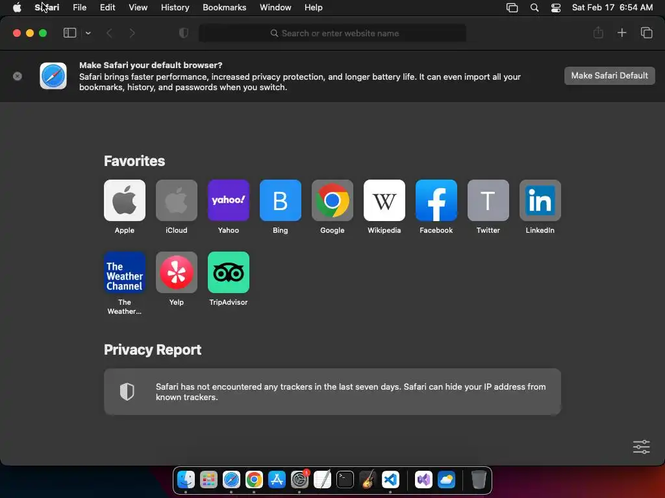Image resolution: width=665 pixels, height=498 pixels.
Task: Open the Yelp favorite
Action: (177, 272)
